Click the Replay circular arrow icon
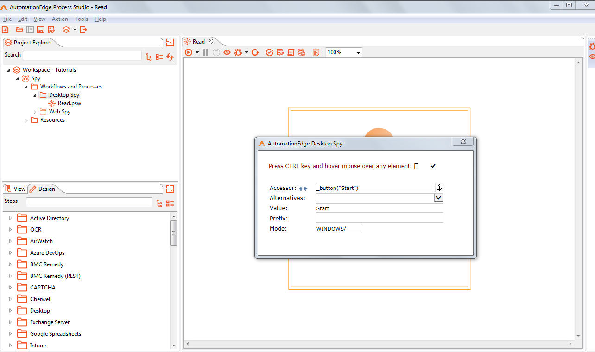 (x=255, y=52)
